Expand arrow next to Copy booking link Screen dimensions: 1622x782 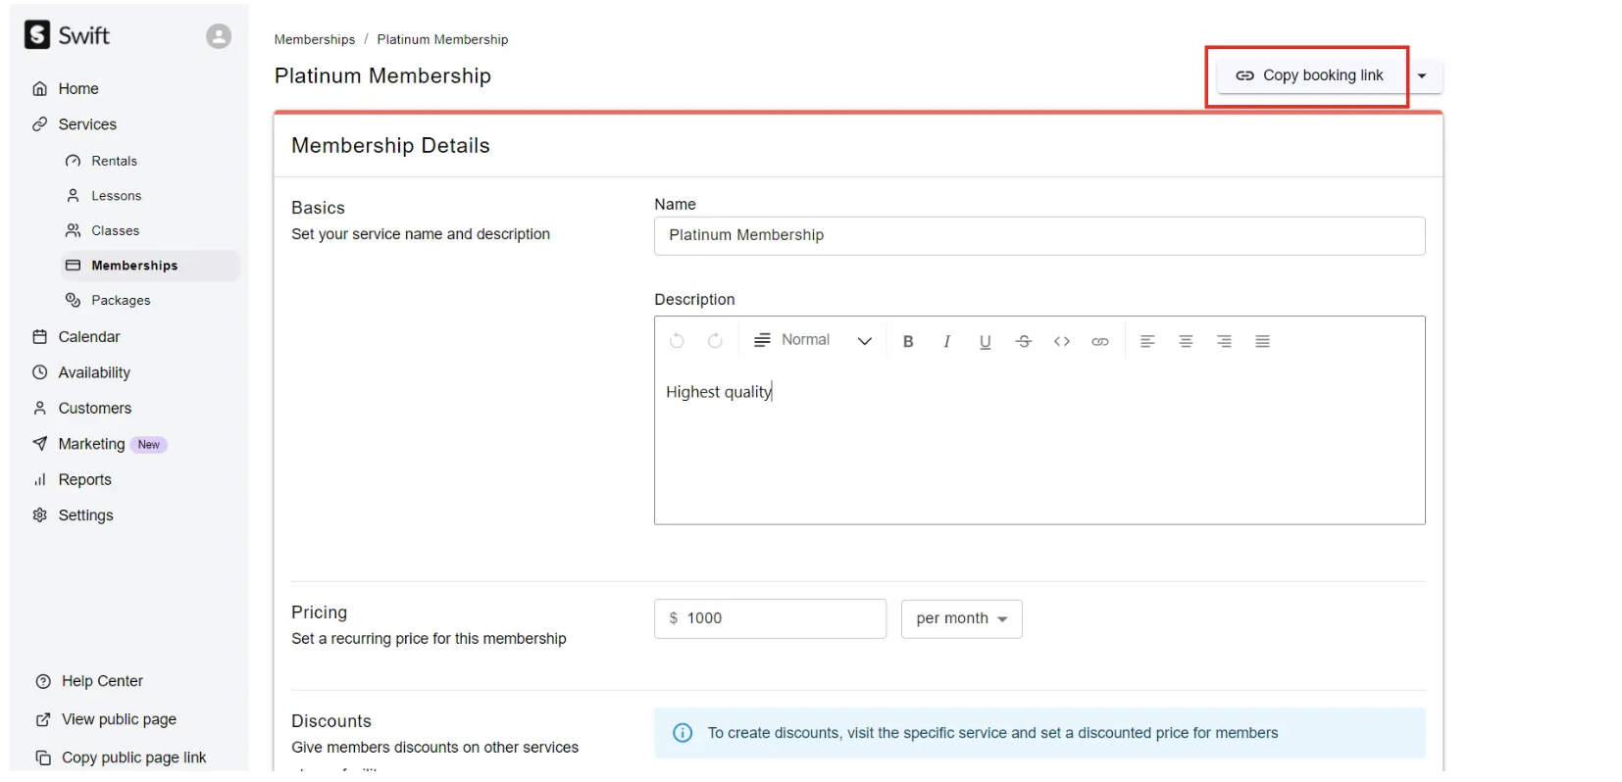point(1422,76)
